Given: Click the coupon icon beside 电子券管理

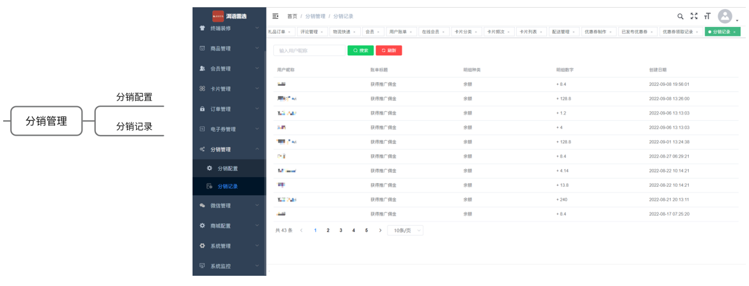Looking at the screenshot, I should coord(202,129).
